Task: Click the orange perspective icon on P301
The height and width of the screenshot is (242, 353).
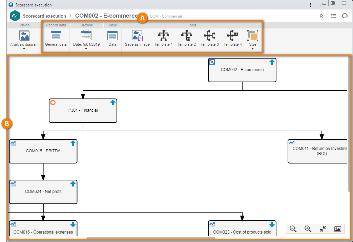Action: click(53, 103)
